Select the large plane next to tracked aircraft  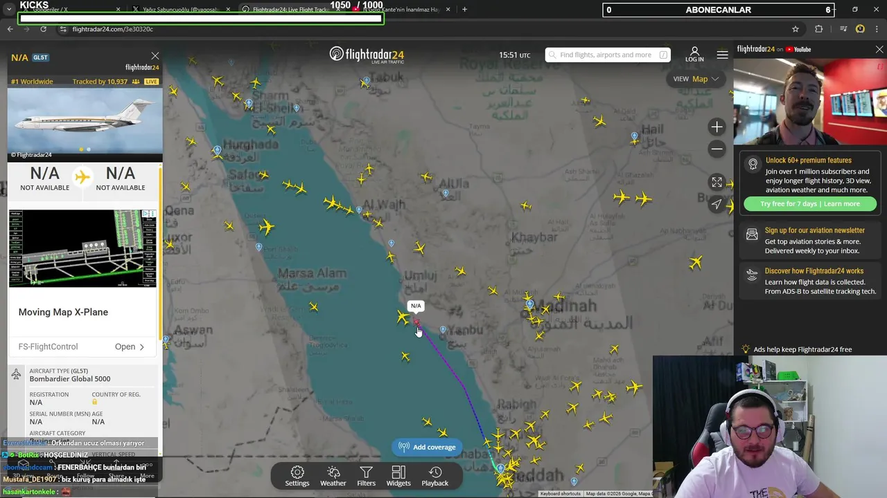click(x=403, y=317)
